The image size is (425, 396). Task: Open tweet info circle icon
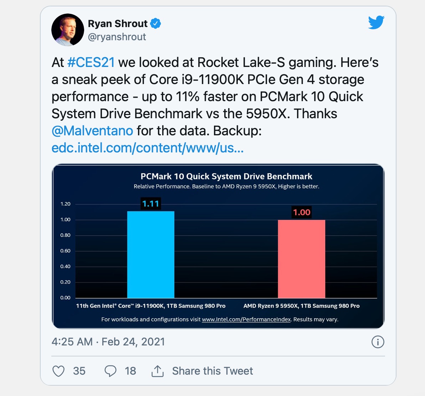click(x=378, y=342)
